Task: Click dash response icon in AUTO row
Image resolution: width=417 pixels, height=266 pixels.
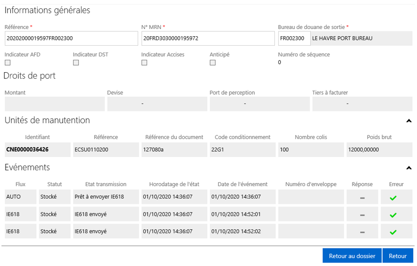Action: coord(362,198)
